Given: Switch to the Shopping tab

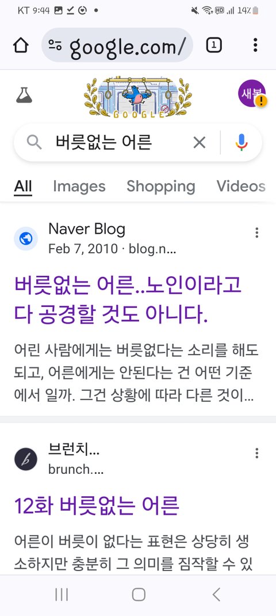Looking at the screenshot, I should [x=160, y=186].
